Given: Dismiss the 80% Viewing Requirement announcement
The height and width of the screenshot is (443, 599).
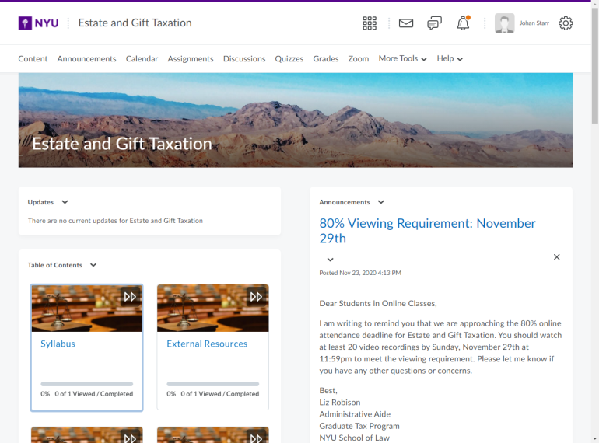Looking at the screenshot, I should (x=556, y=257).
